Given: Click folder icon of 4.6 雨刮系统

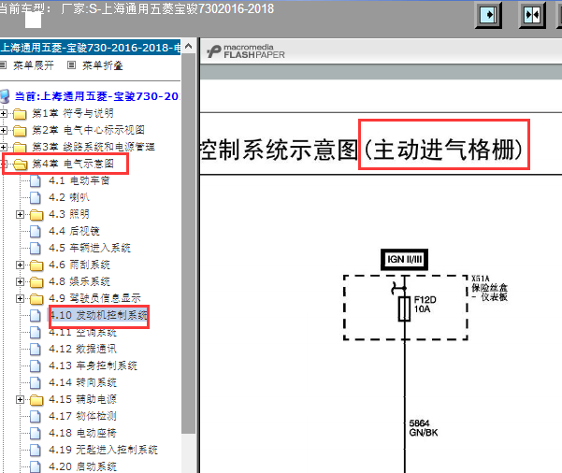Looking at the screenshot, I should click(36, 265).
